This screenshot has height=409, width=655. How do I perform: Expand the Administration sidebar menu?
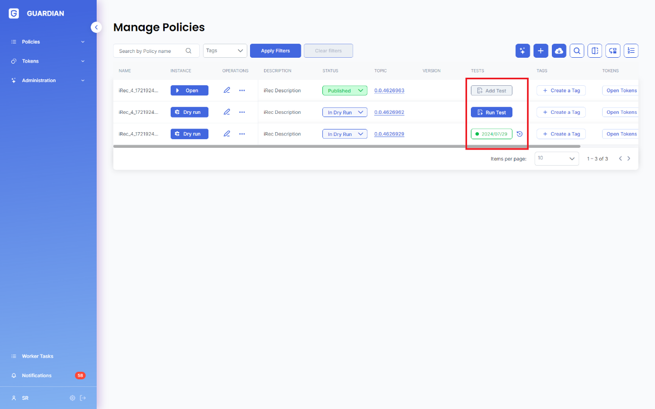[x=48, y=80]
